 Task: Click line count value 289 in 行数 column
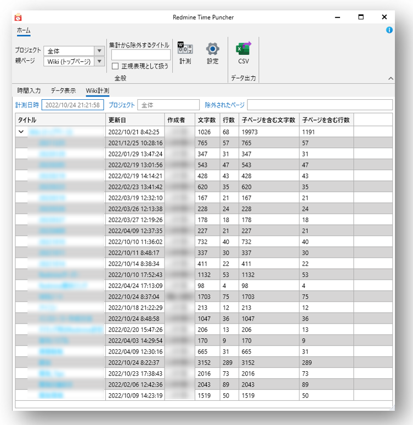pos(229,362)
